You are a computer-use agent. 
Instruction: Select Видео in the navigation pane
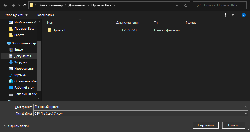click(x=18, y=50)
